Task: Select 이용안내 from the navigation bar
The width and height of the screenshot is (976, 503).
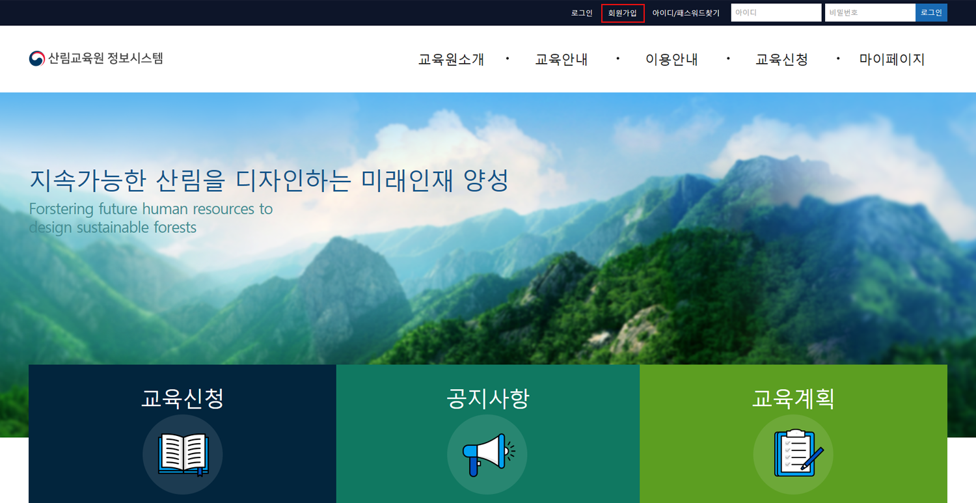Action: (x=671, y=59)
